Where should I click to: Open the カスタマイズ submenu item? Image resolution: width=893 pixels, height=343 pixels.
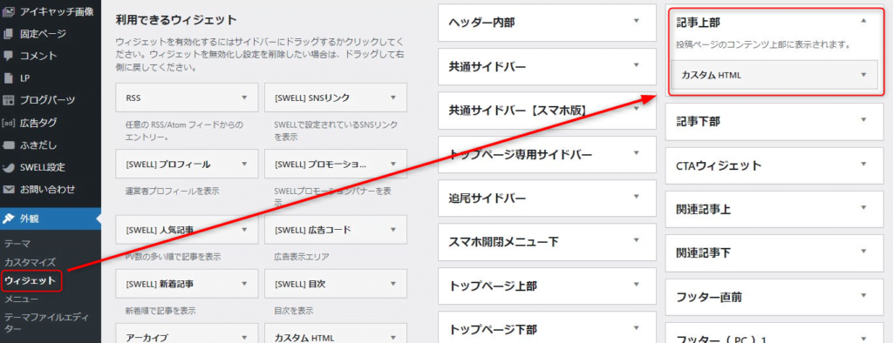pos(30,262)
